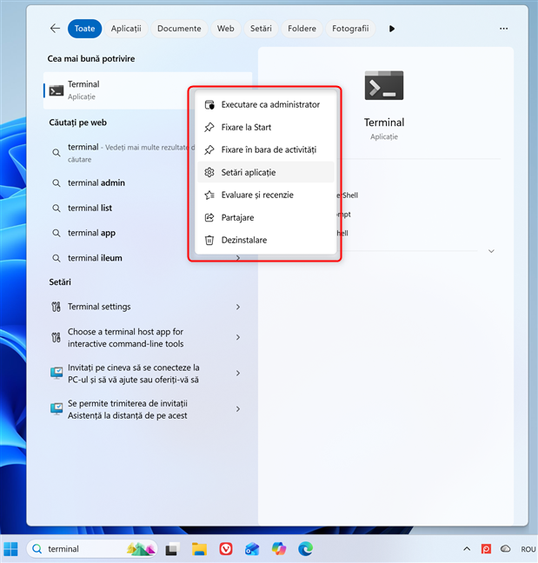538x563 pixels.
Task: Click the large Terminal icon in preview pane
Action: (383, 86)
